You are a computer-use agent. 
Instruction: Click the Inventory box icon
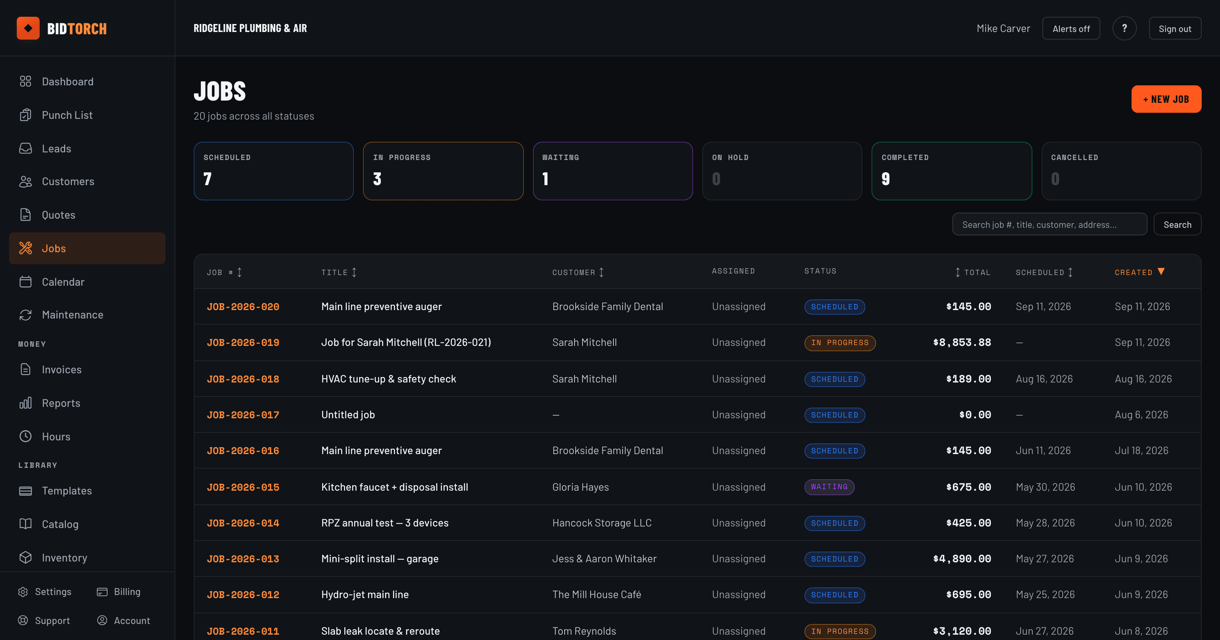pos(26,558)
